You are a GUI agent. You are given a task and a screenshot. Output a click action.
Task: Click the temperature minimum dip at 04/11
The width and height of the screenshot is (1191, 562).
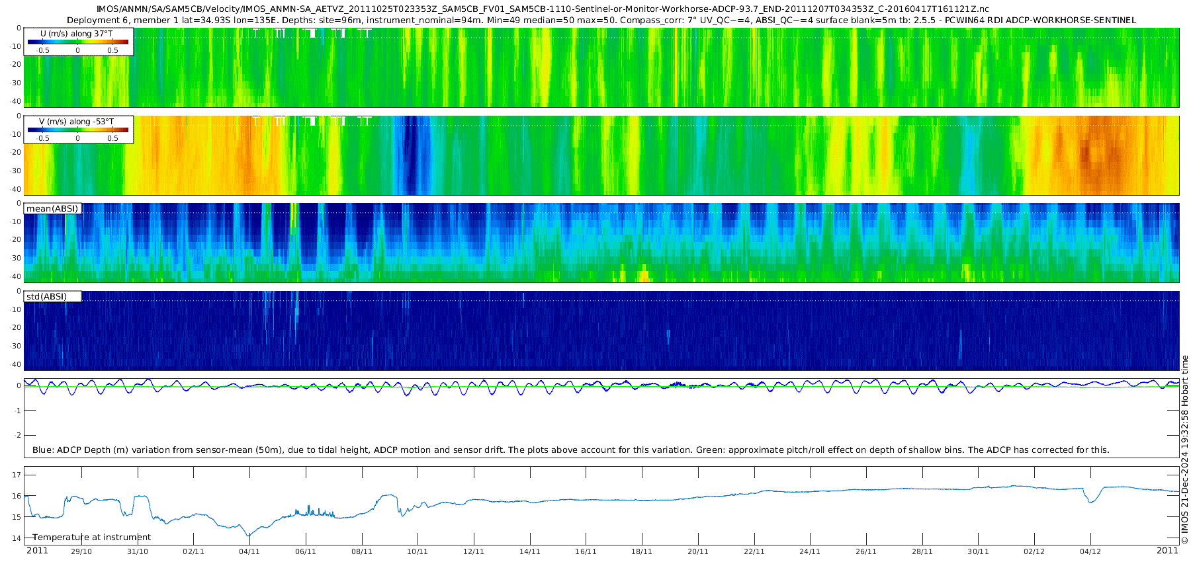(x=249, y=535)
